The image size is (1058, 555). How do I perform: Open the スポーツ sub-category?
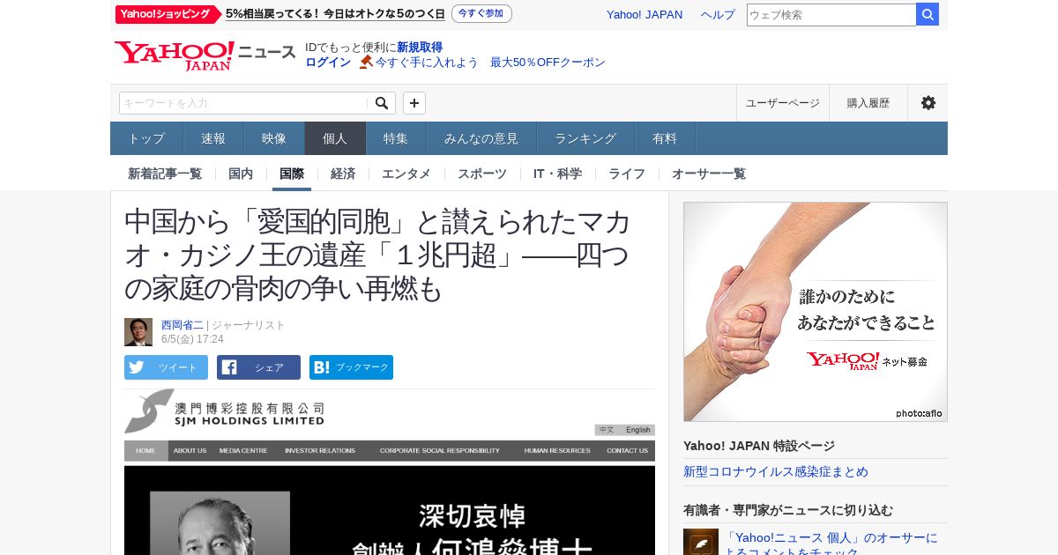pyautogui.click(x=482, y=174)
